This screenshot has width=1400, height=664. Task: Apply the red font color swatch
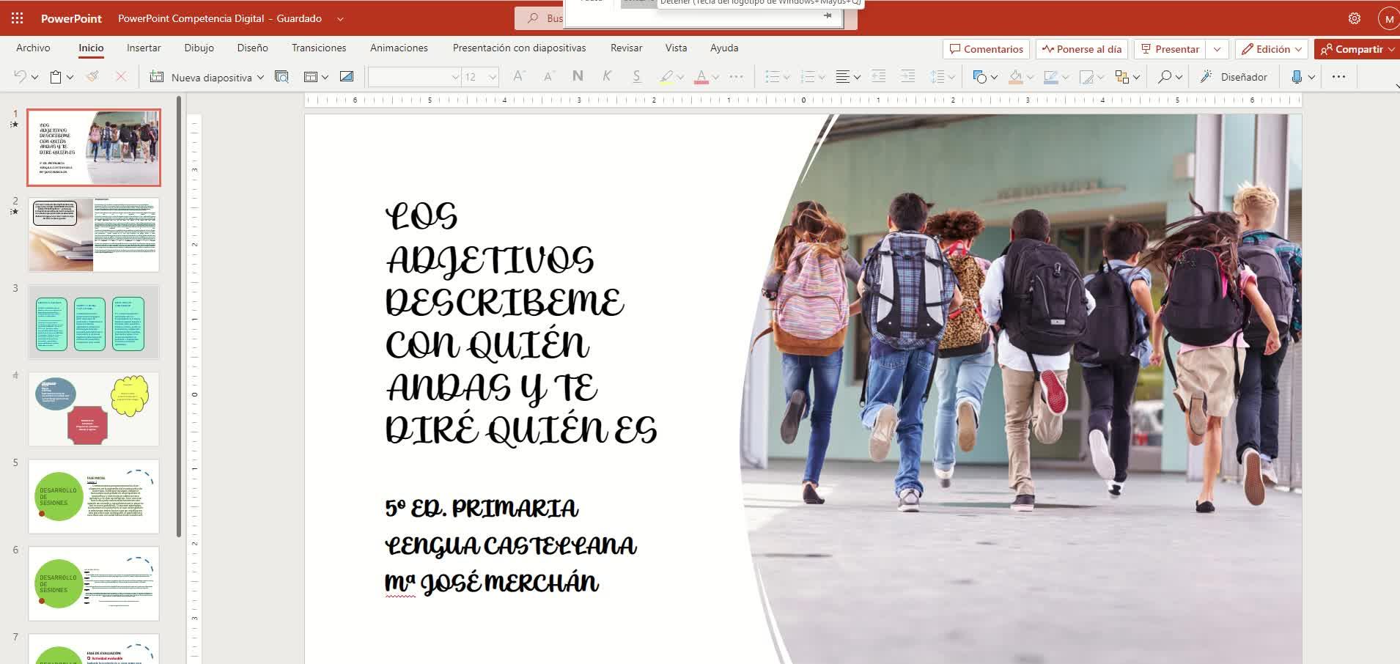(701, 77)
